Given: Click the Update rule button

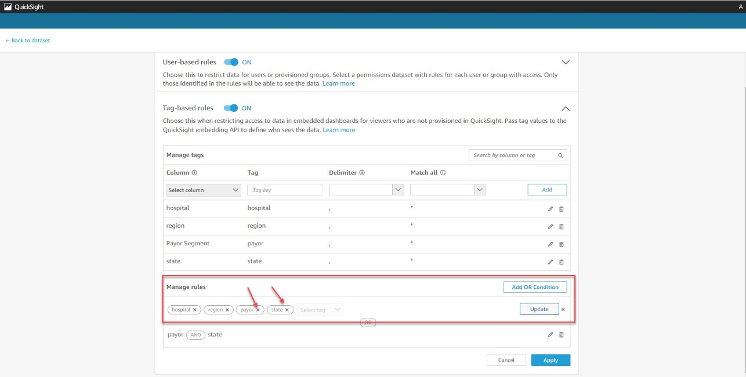Looking at the screenshot, I should click(539, 309).
